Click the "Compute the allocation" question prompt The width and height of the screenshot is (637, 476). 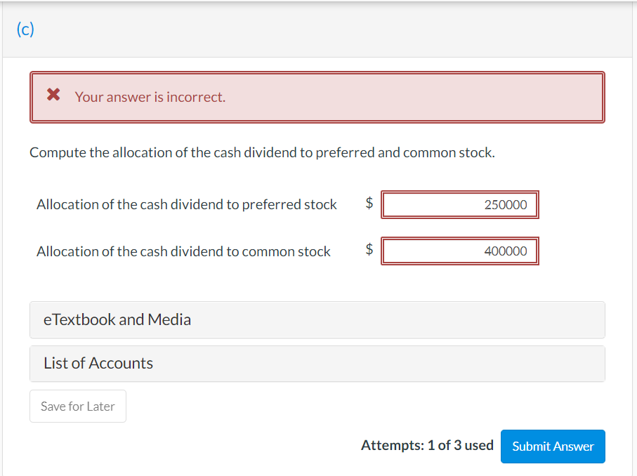[262, 153]
